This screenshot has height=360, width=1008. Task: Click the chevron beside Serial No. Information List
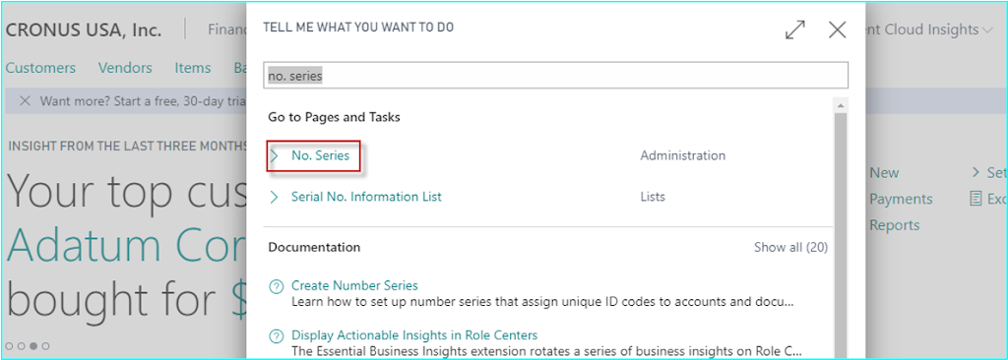pos(275,197)
